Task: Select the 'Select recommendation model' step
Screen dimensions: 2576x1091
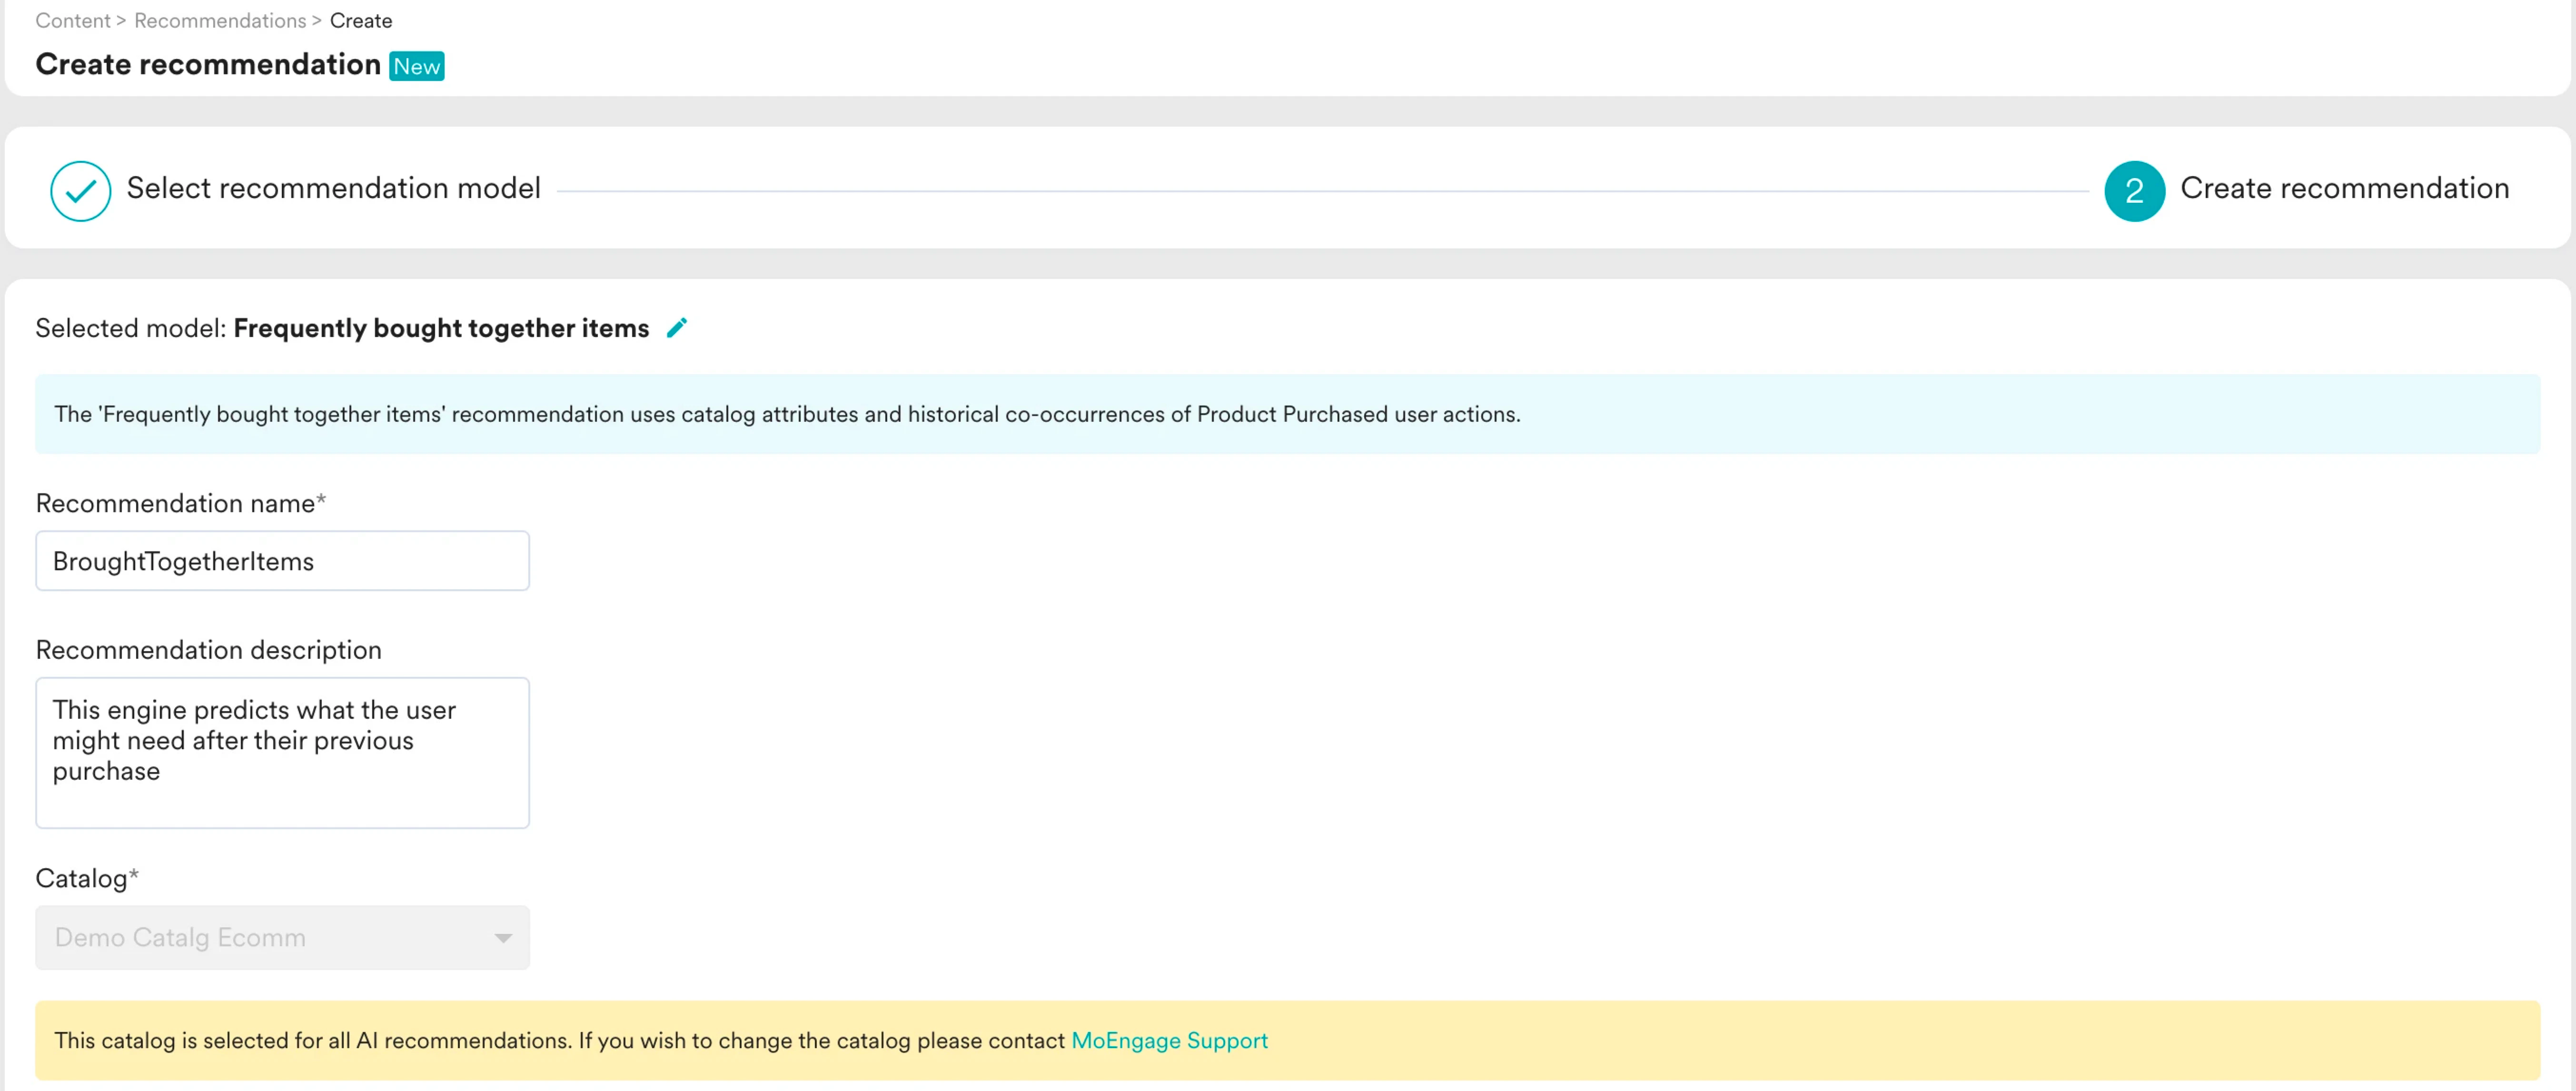Action: point(333,188)
